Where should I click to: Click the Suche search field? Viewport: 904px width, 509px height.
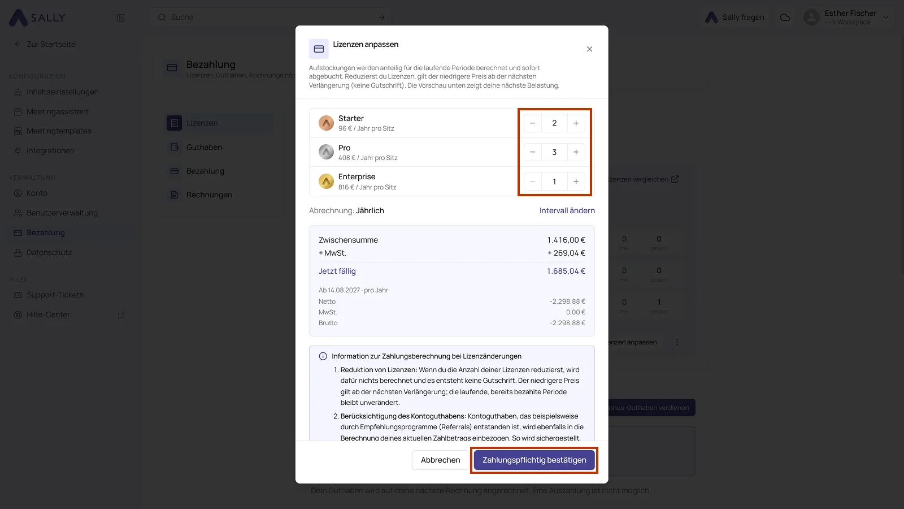pos(270,17)
